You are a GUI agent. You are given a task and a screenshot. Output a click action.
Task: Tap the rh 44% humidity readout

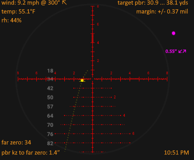click(12, 20)
